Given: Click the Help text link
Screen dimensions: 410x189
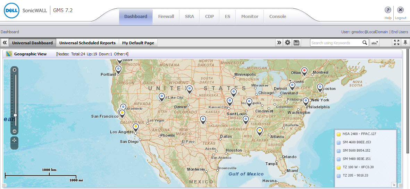Looking at the screenshot, I should click(388, 18).
